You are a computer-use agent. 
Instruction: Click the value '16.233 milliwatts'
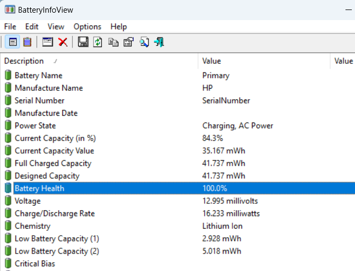click(231, 213)
